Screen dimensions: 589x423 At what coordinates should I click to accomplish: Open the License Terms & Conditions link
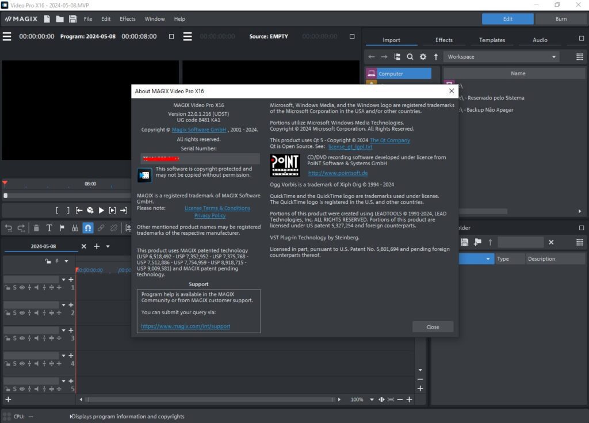coord(217,208)
